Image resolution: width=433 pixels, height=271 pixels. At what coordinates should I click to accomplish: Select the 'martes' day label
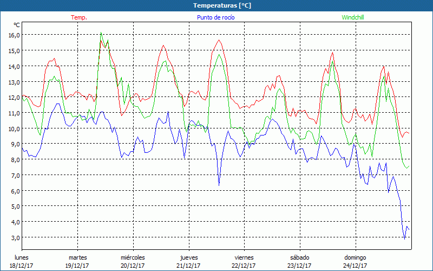[77, 257]
